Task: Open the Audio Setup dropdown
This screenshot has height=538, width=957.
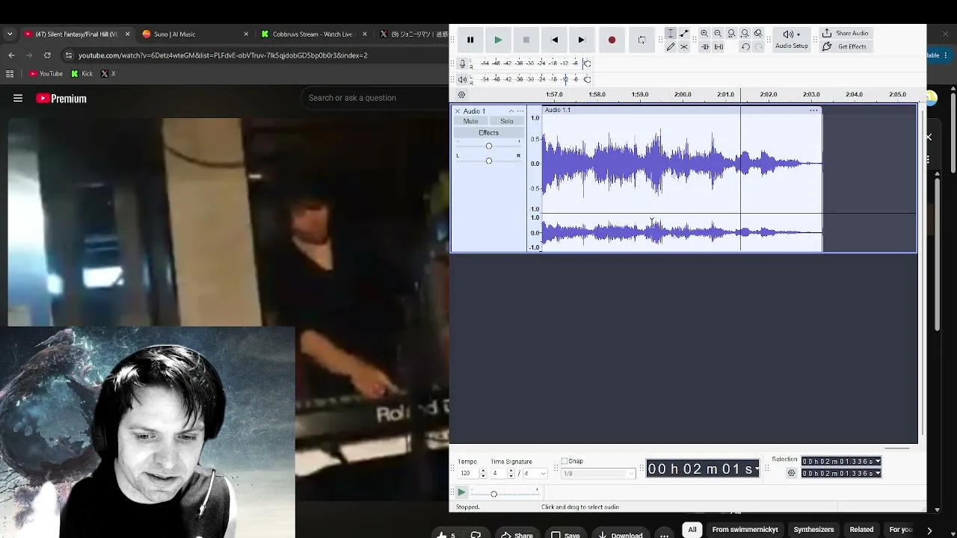Action: [792, 40]
